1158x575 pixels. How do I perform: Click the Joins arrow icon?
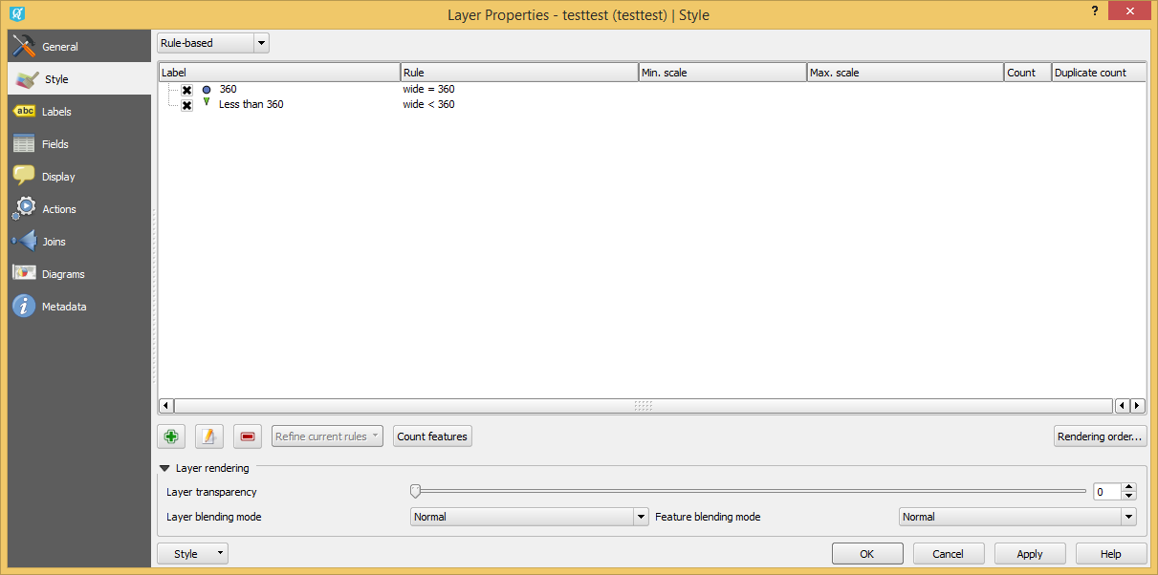click(24, 241)
